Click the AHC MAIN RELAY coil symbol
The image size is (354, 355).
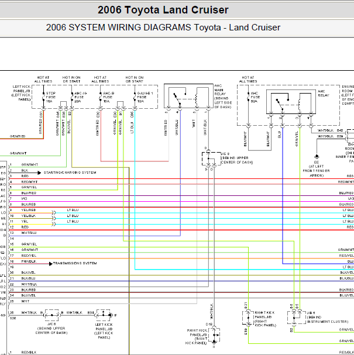pyautogui.click(x=197, y=99)
